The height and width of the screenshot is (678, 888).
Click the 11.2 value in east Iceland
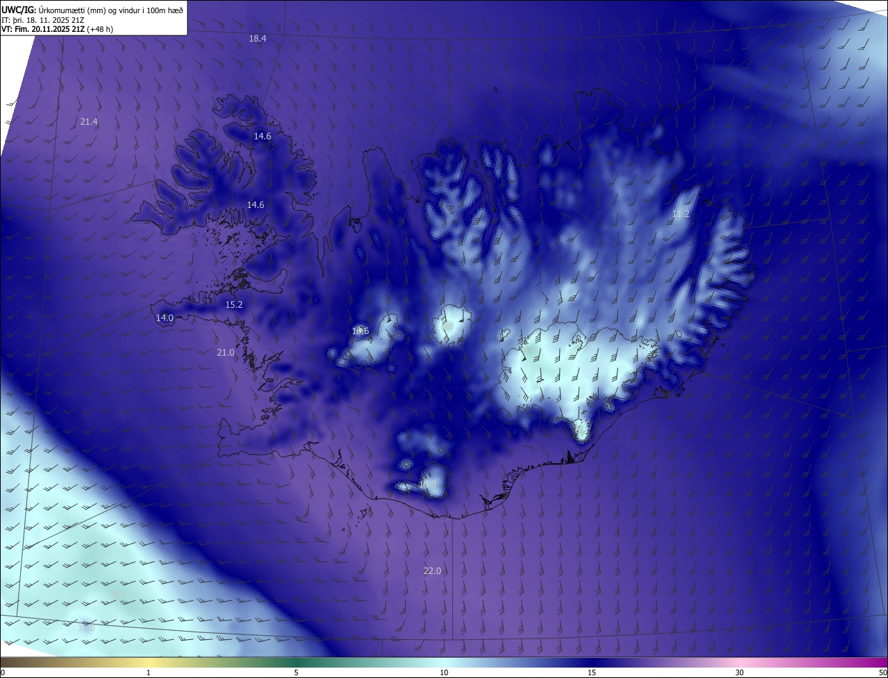[x=681, y=214]
